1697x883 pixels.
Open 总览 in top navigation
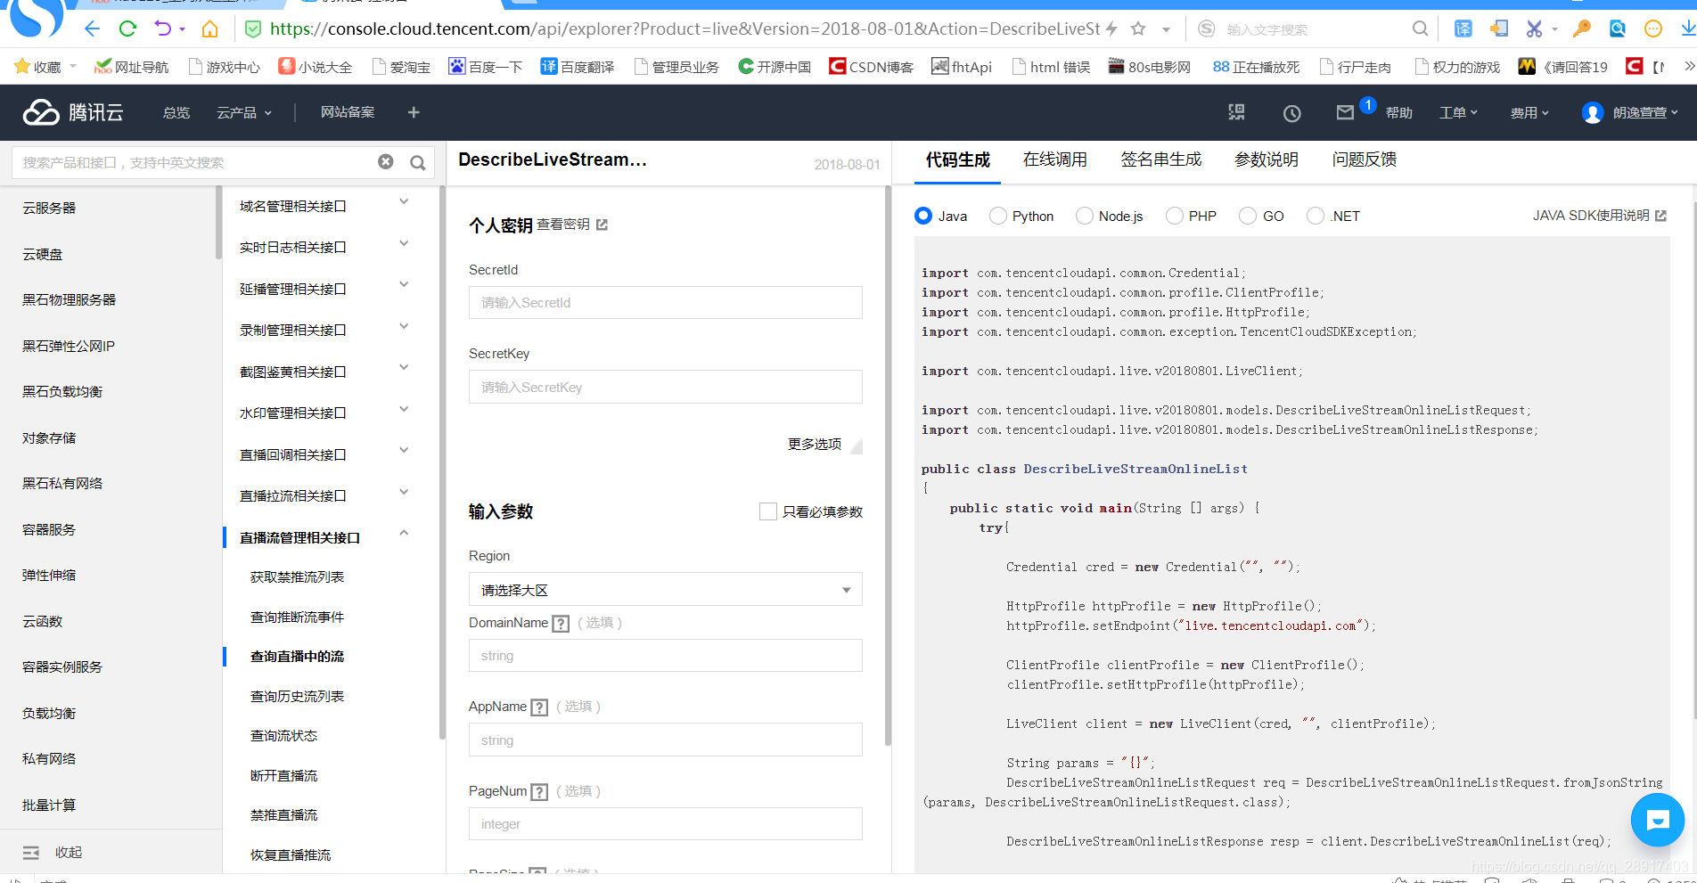point(176,112)
